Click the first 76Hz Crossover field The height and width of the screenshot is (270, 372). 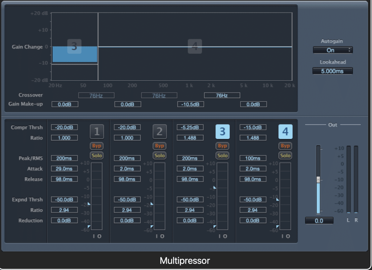click(96, 95)
